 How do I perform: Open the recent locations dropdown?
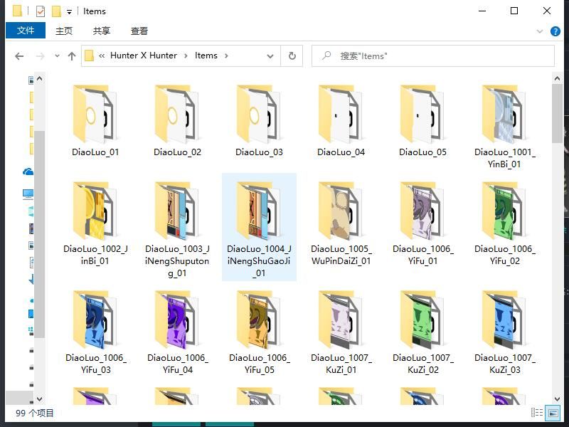pyautogui.click(x=57, y=56)
